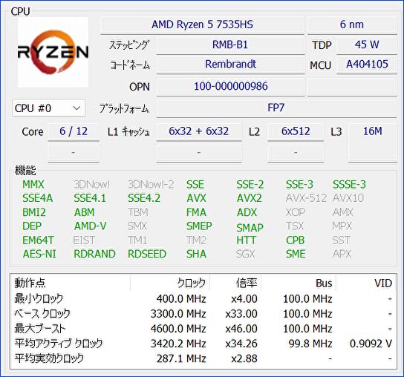Click the RDSEED feature label
The image size is (404, 377).
coord(147,254)
